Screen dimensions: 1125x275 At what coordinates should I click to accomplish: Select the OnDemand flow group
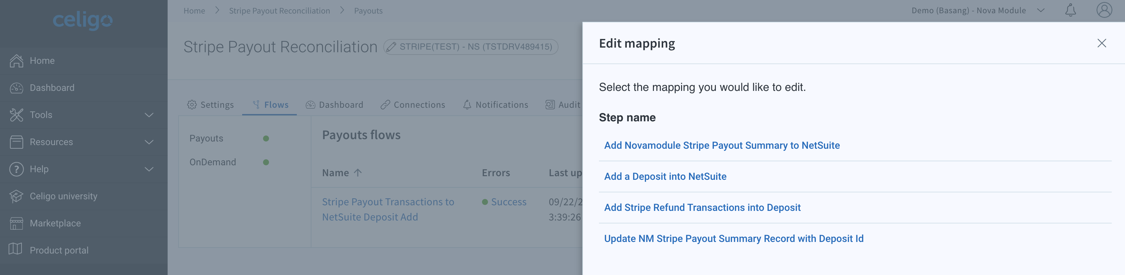point(213,162)
